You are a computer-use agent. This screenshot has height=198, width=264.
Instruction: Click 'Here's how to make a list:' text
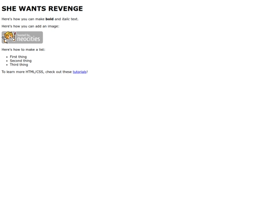(x=23, y=50)
